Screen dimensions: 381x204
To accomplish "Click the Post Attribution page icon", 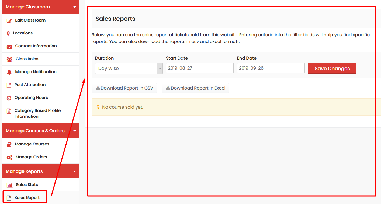I will 9,85.
